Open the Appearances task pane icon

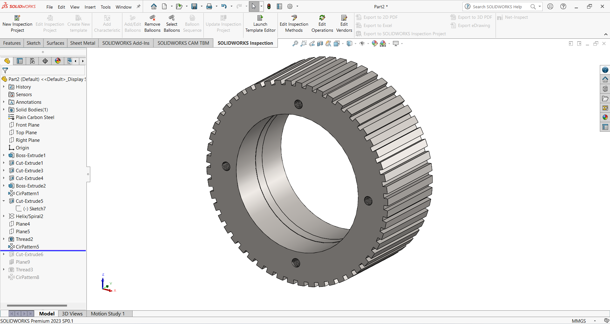(x=605, y=117)
